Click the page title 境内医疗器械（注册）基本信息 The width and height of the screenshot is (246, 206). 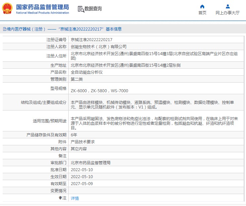point(64,29)
